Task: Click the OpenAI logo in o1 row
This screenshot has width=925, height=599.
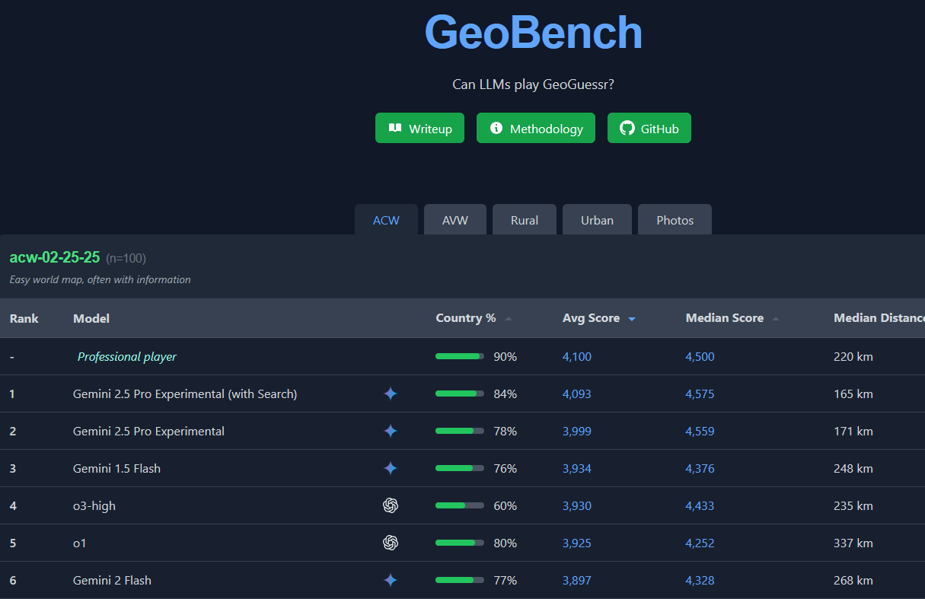Action: tap(391, 543)
